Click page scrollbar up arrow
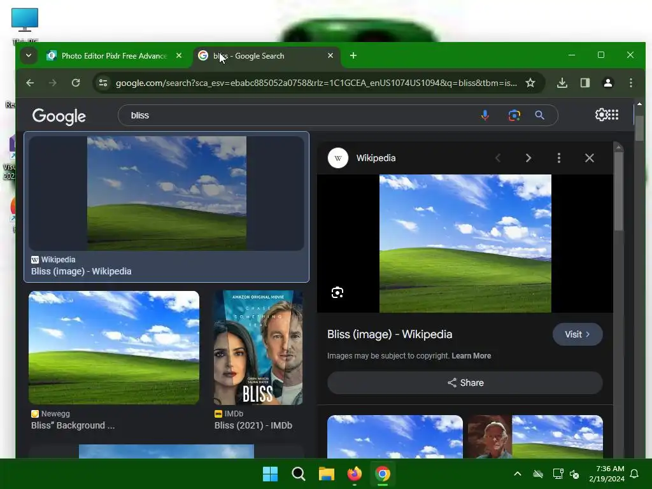 pyautogui.click(x=639, y=104)
